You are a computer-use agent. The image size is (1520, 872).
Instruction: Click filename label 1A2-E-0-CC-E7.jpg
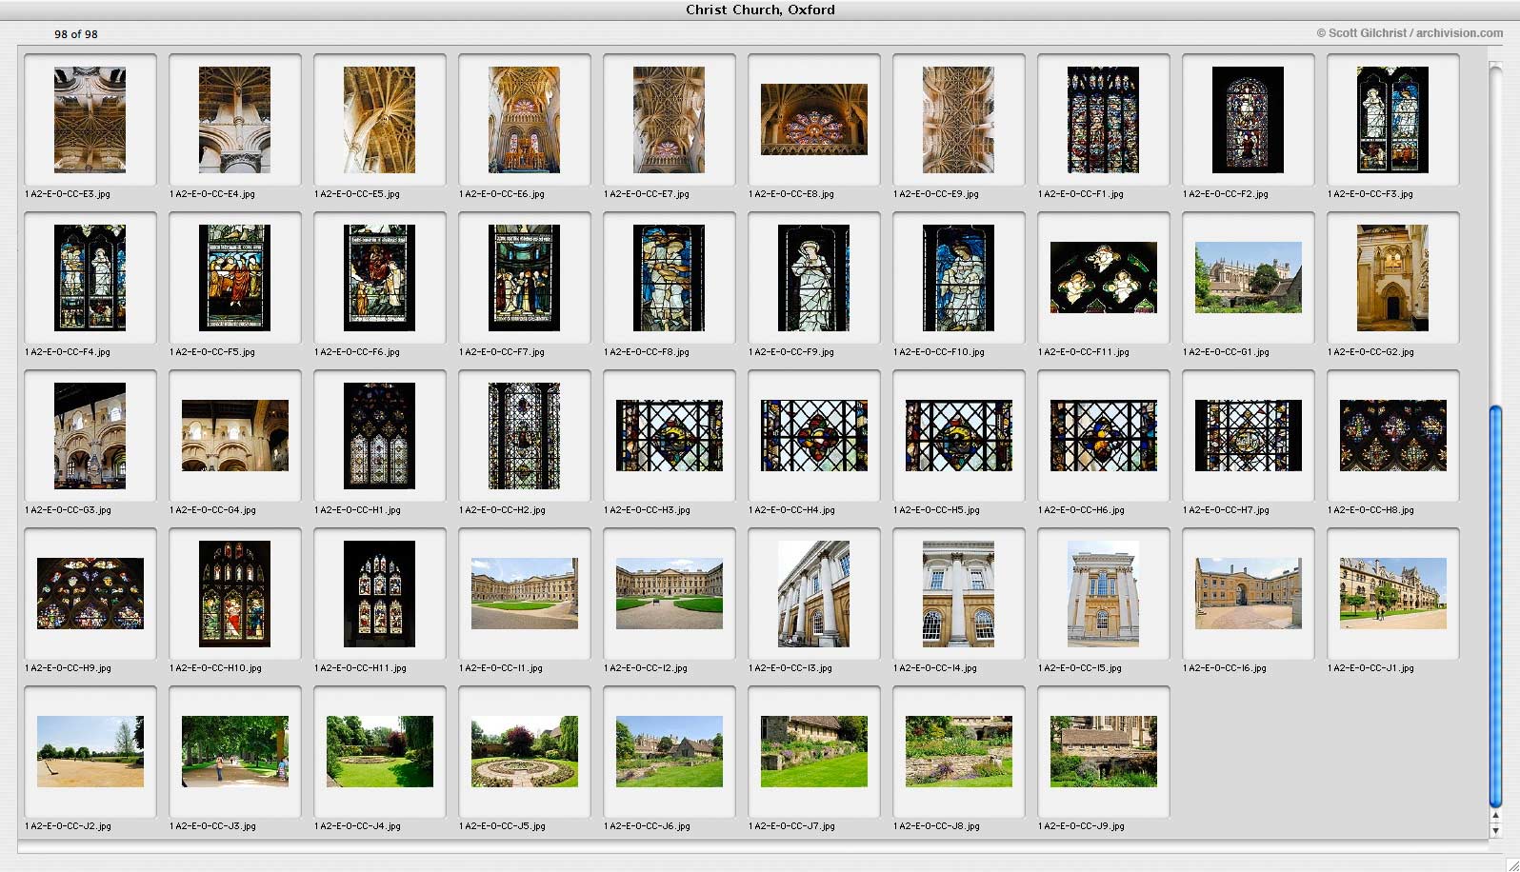(647, 194)
